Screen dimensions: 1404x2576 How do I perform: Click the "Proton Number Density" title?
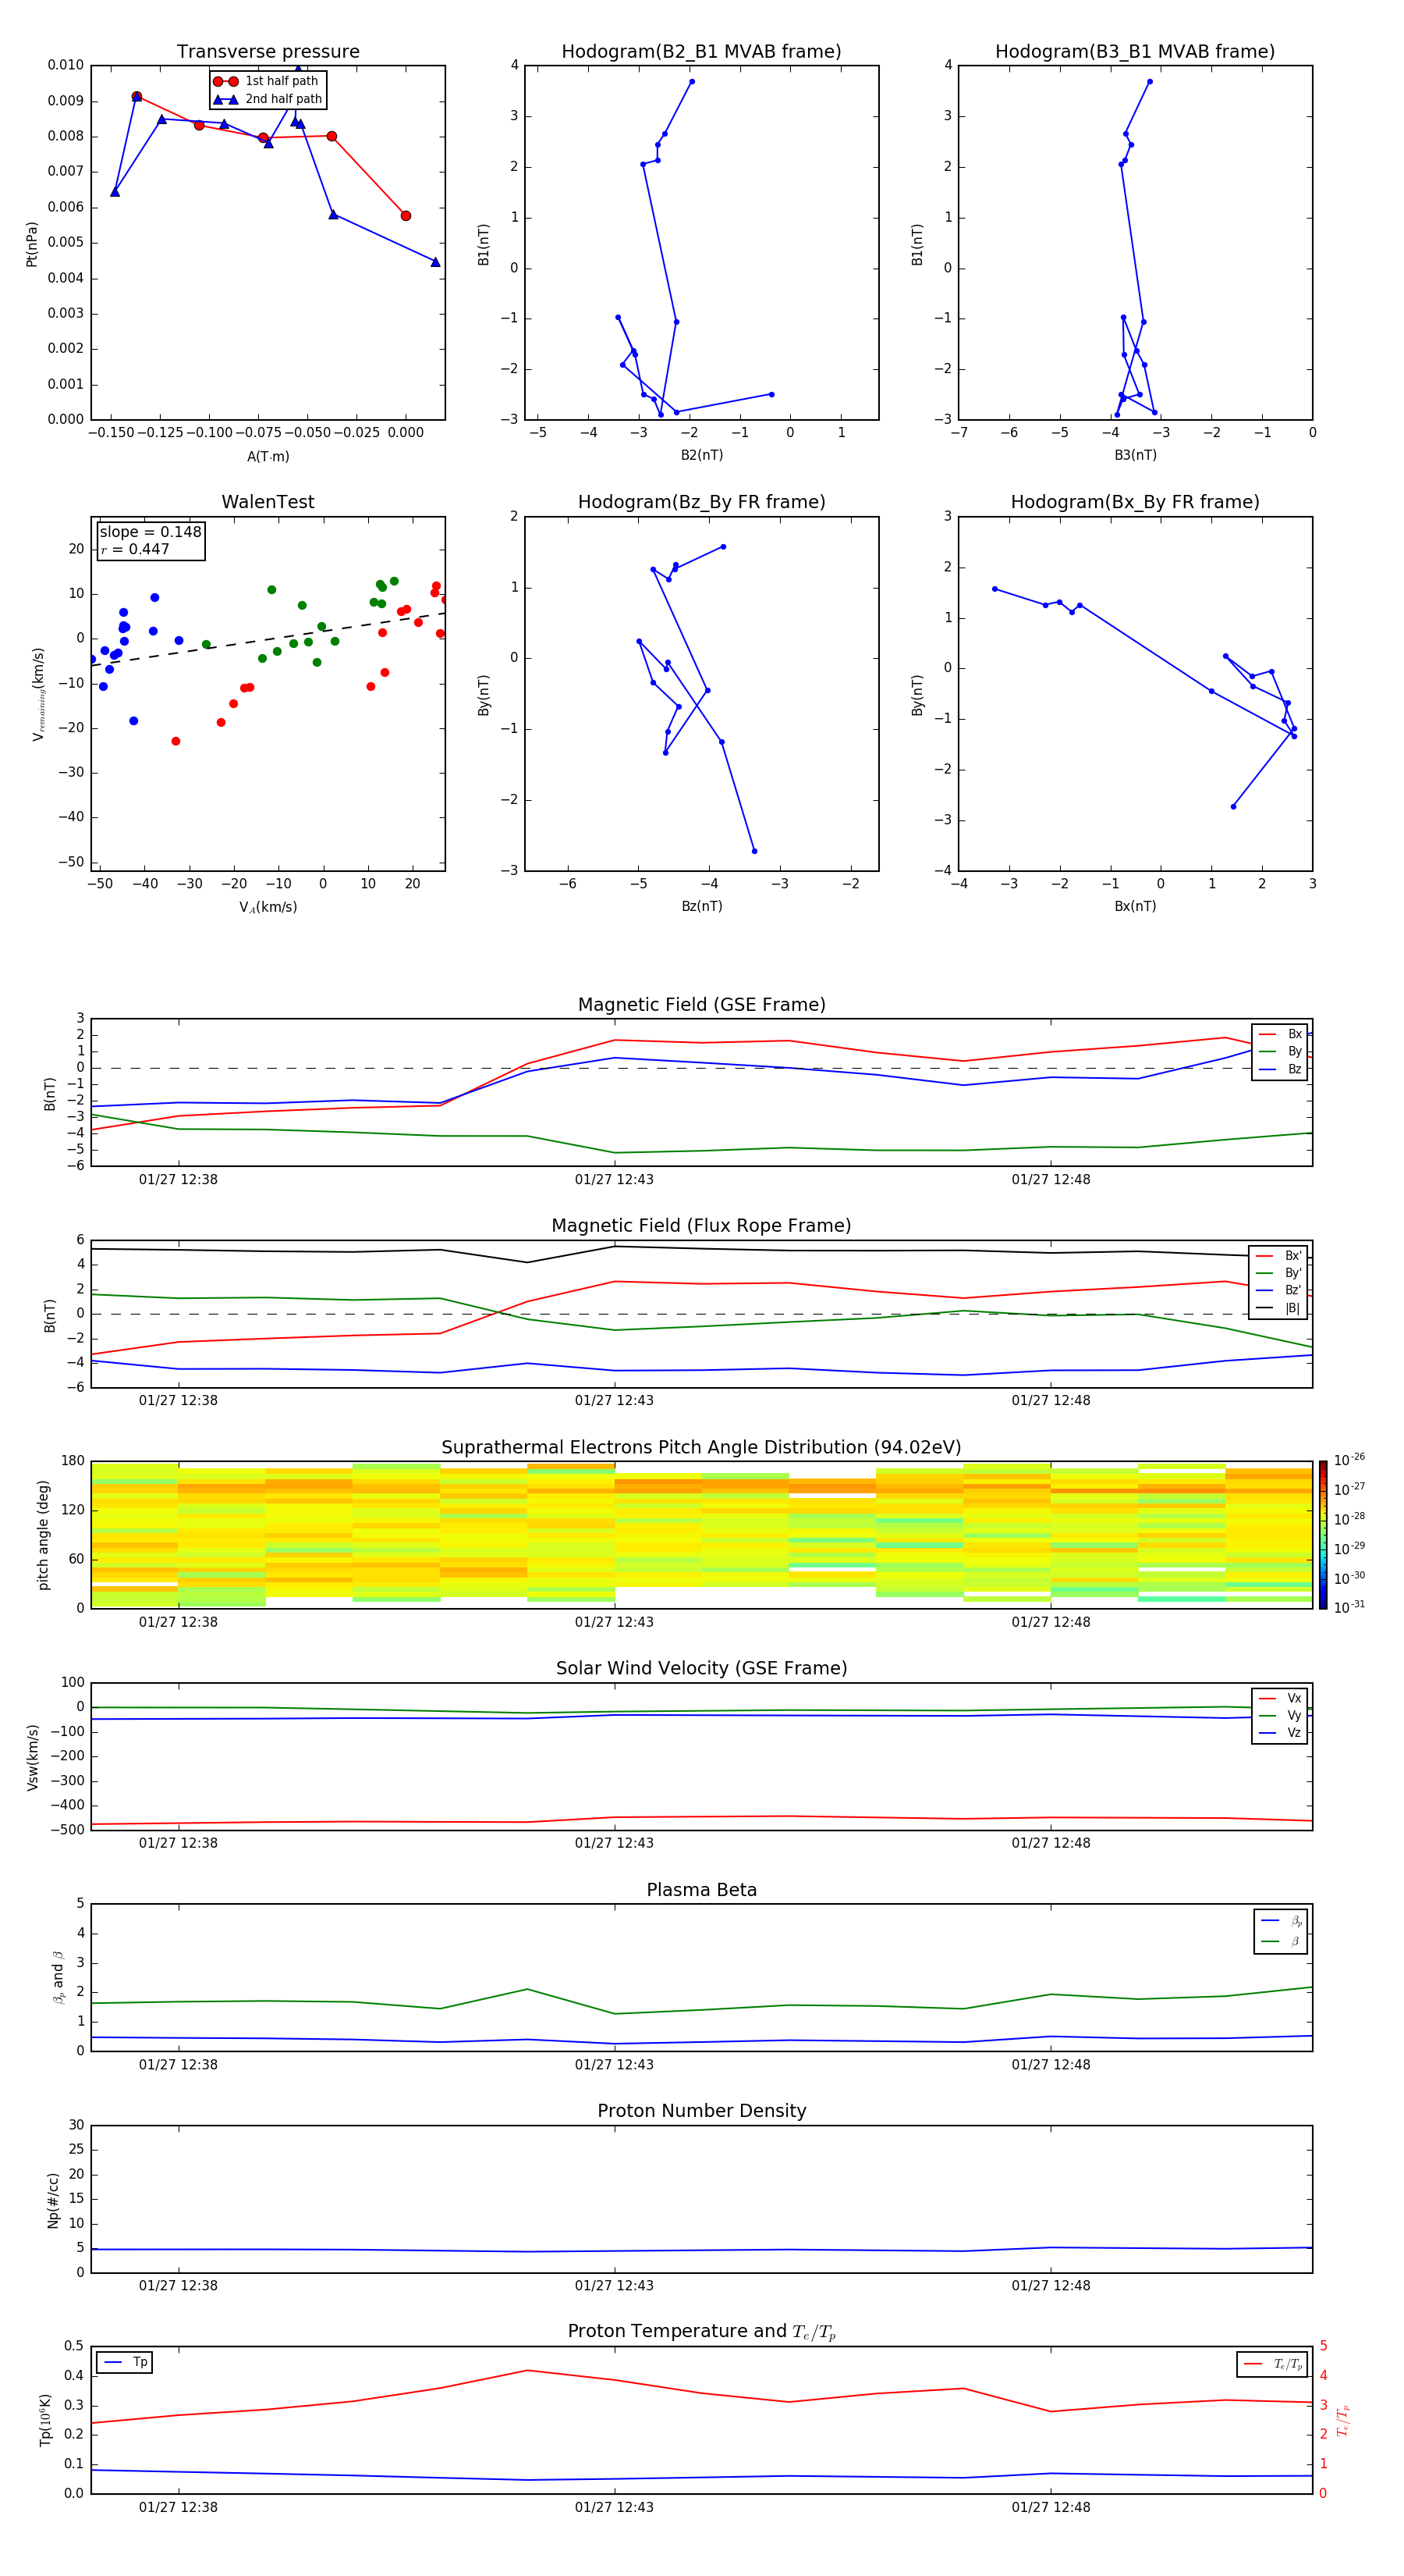(701, 2111)
